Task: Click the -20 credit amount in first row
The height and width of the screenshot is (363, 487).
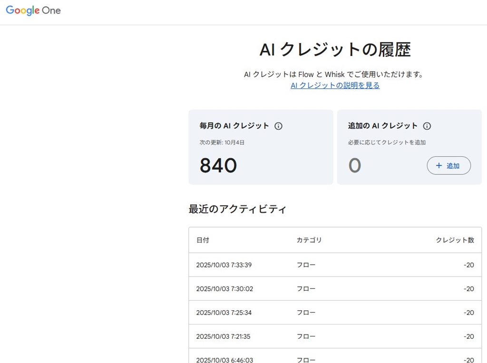Action: pos(469,265)
